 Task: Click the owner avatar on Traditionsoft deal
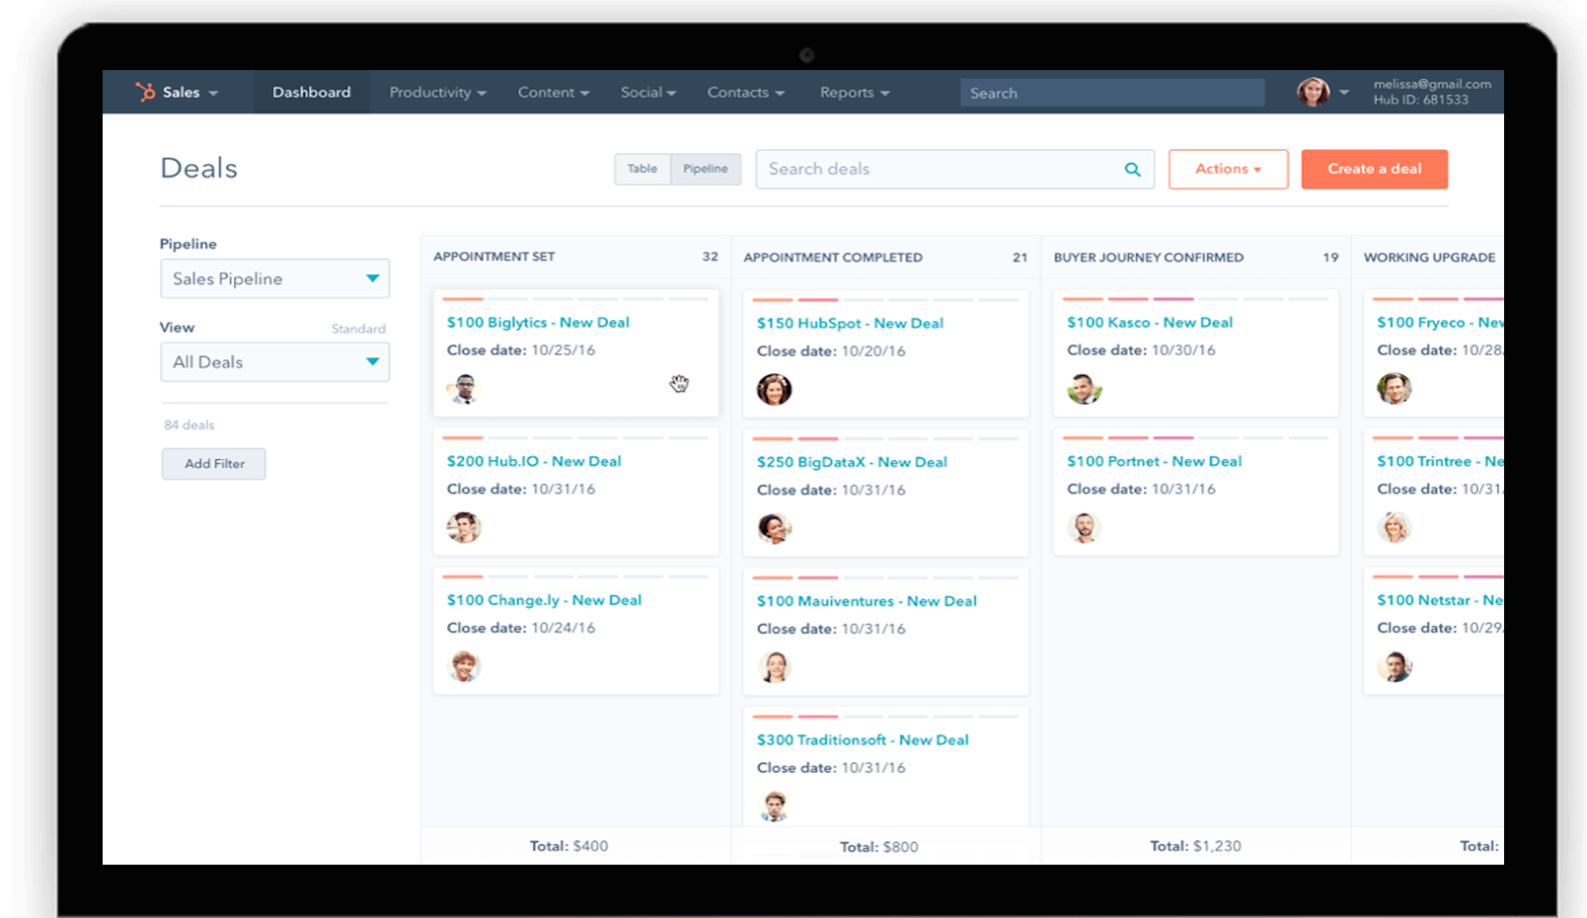click(774, 806)
